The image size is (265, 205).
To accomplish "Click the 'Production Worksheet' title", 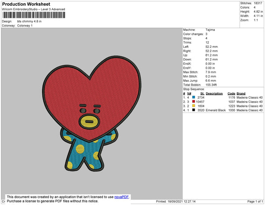I will [x=26, y=4].
